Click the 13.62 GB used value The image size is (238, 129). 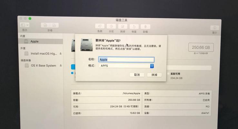point(135,113)
